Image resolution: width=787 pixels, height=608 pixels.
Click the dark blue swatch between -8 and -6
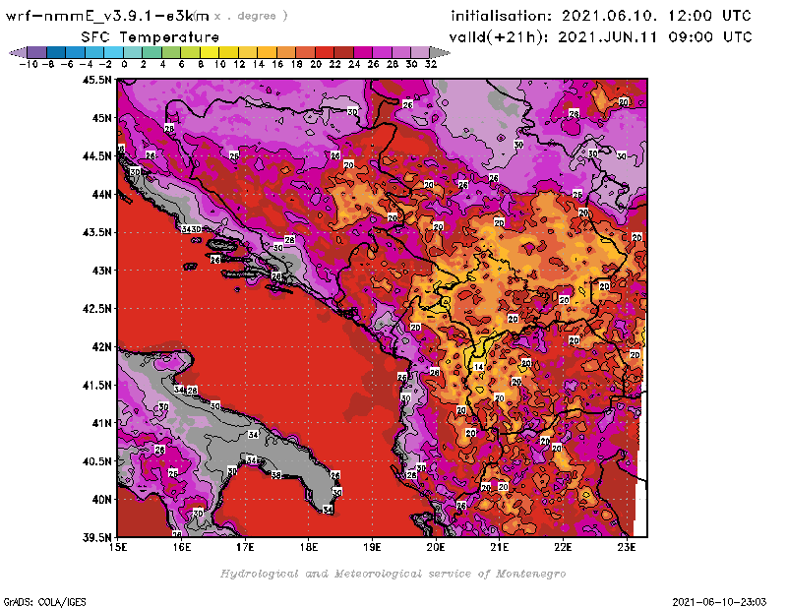tap(56, 52)
